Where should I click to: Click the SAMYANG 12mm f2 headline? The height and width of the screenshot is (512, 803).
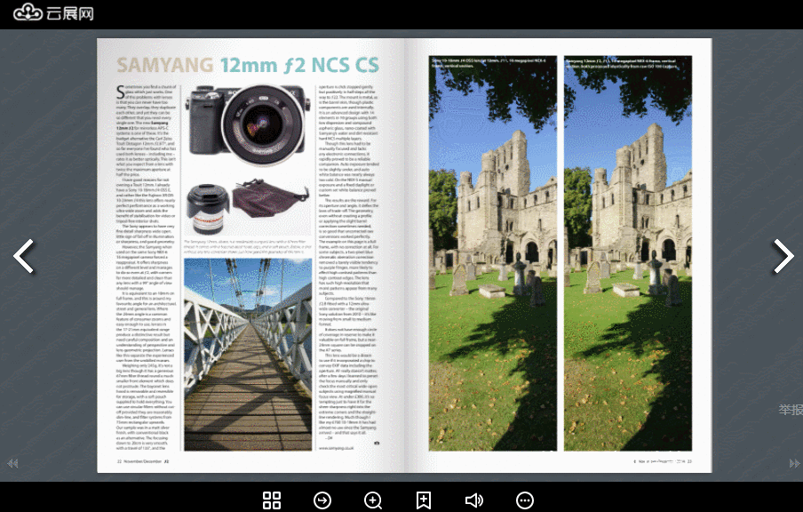point(248,65)
